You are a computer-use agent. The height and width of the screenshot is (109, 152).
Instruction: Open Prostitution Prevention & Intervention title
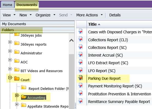(x=120, y=94)
